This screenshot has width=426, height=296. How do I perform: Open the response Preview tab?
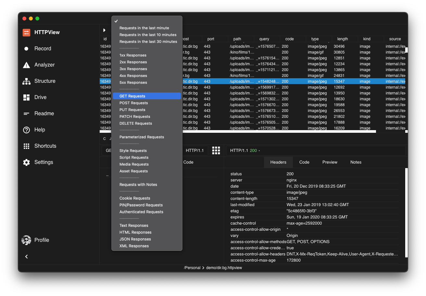tap(330, 162)
